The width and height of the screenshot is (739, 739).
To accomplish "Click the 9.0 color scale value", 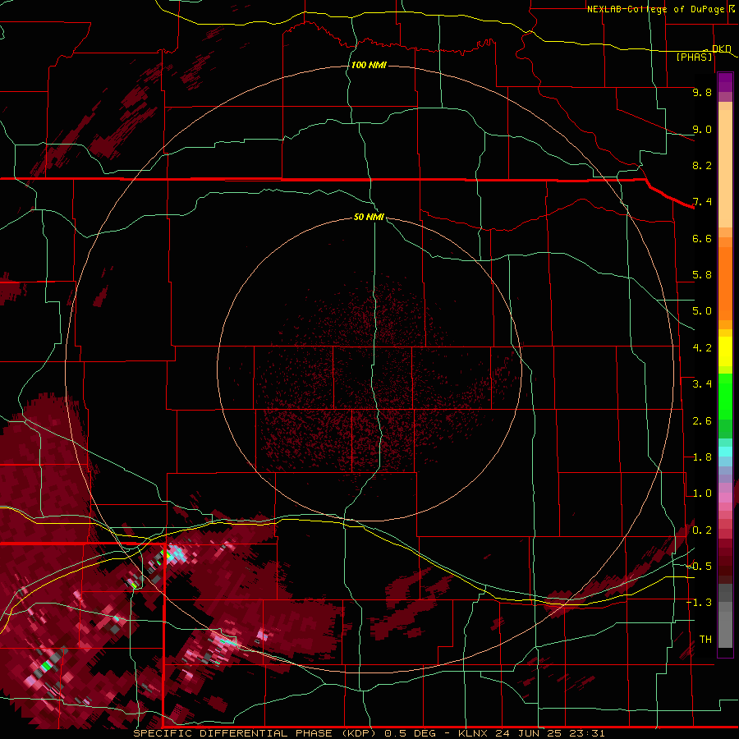I will click(702, 130).
